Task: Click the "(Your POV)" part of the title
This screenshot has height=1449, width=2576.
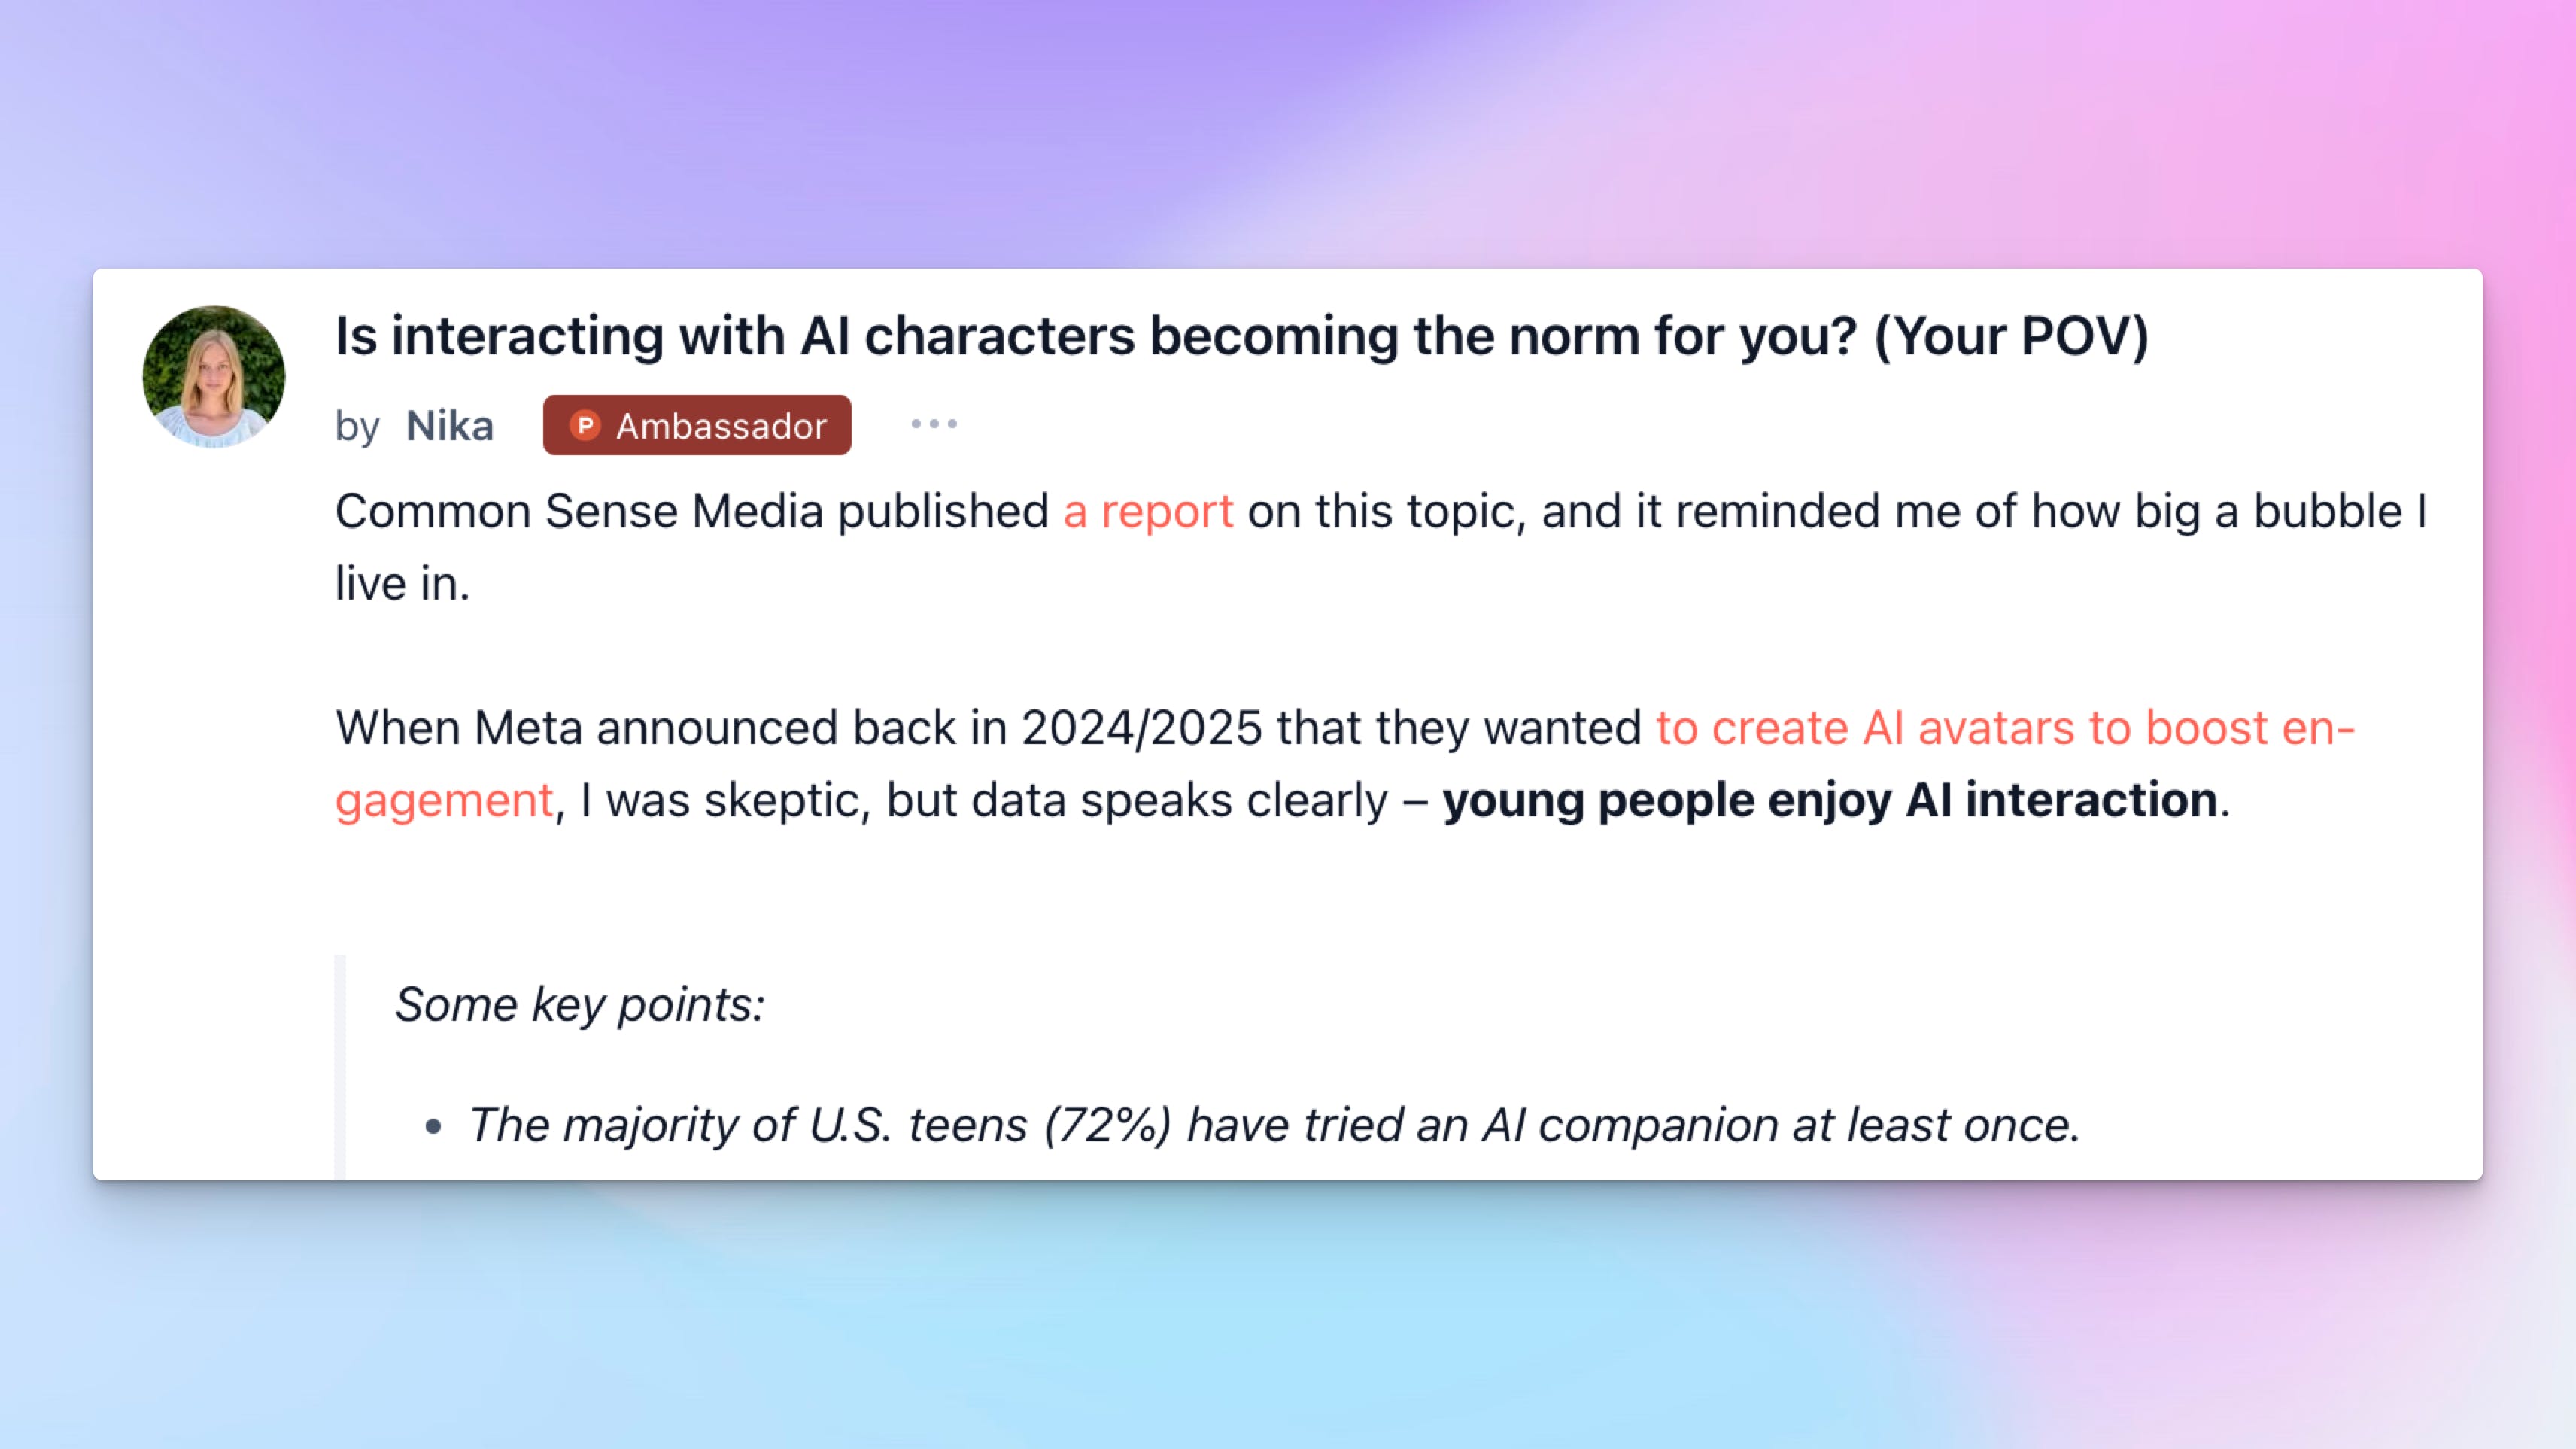Action: (2011, 336)
